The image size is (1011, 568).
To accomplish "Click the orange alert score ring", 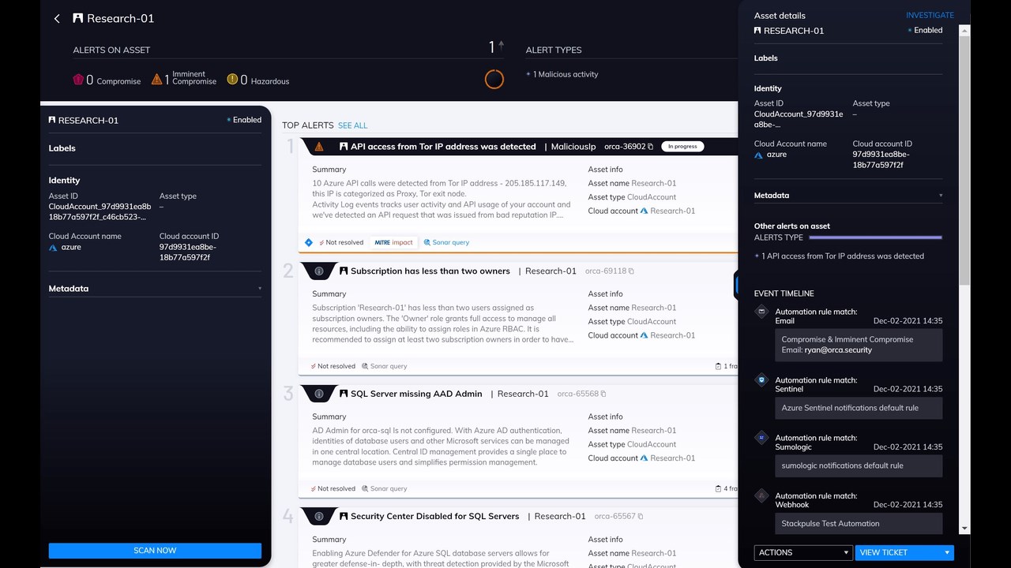I will 494,79.
